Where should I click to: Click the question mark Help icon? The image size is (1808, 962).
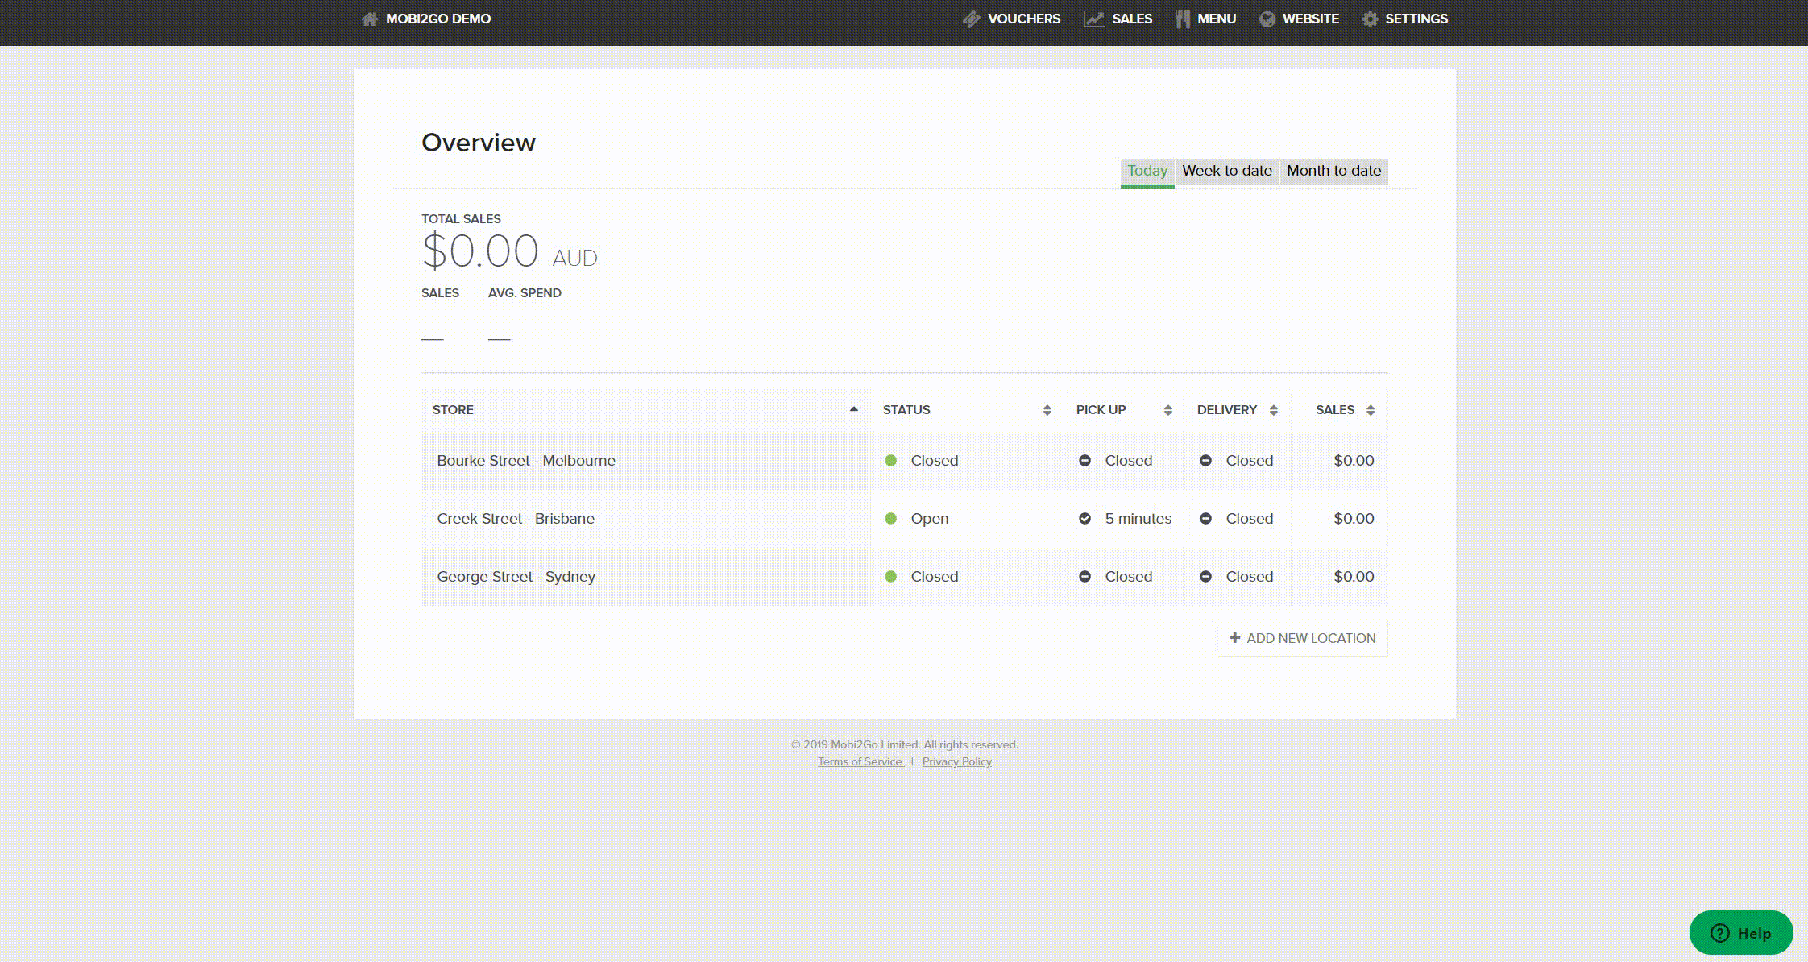[x=1720, y=932]
